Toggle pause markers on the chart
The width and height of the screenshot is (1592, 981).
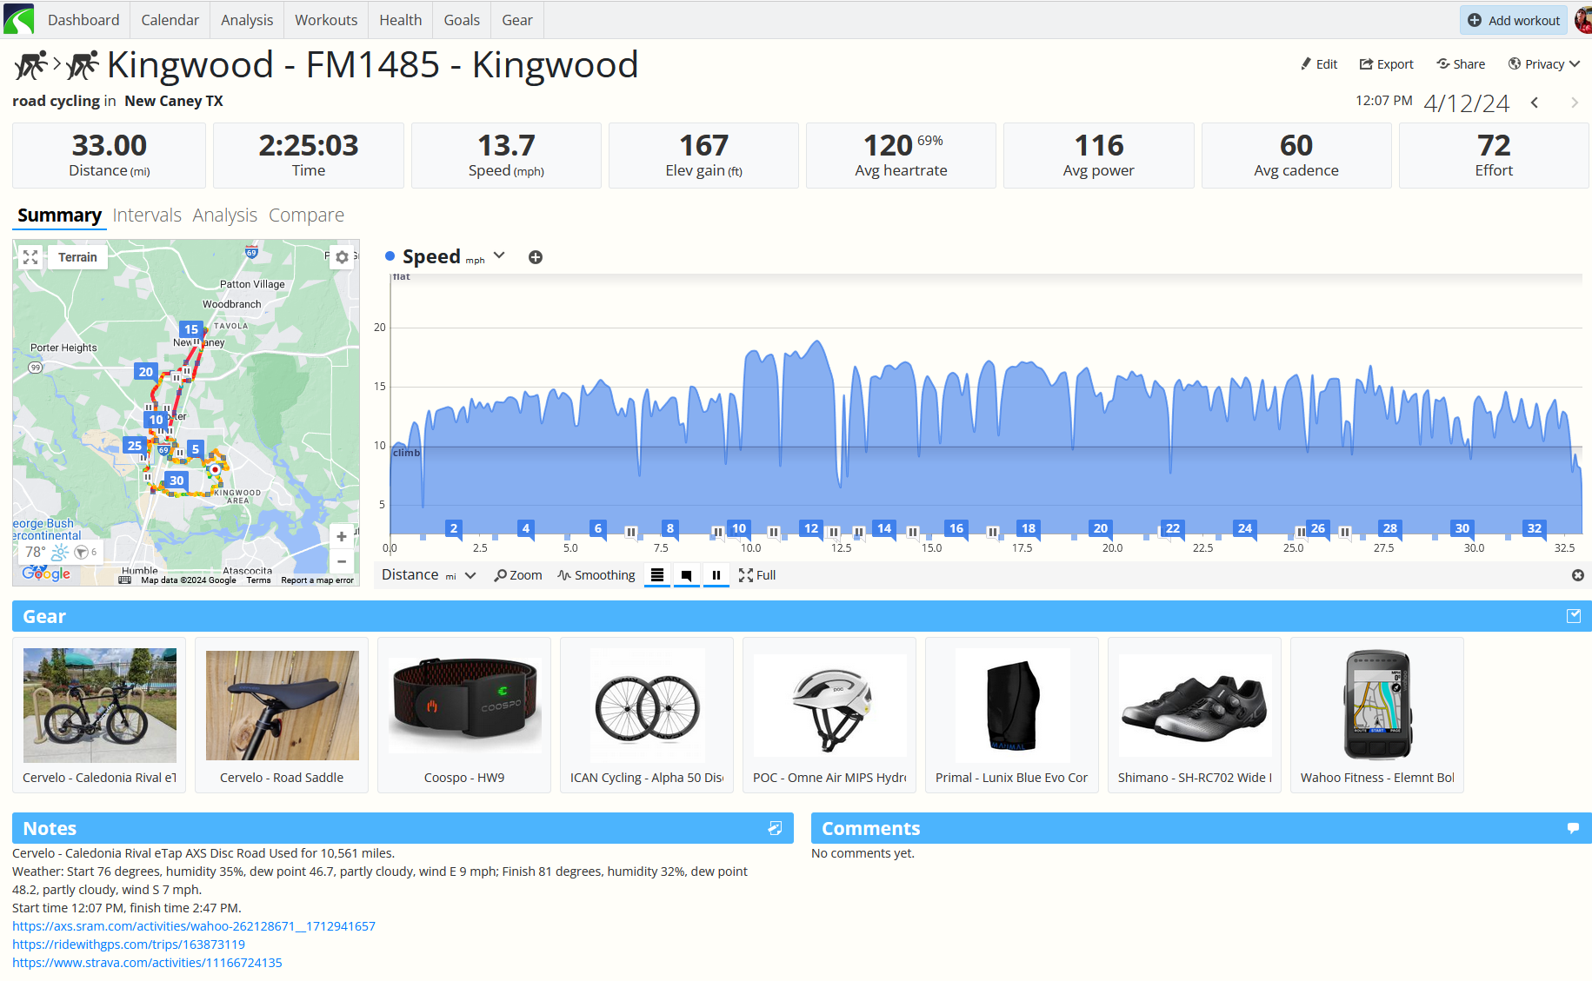pyautogui.click(x=716, y=575)
